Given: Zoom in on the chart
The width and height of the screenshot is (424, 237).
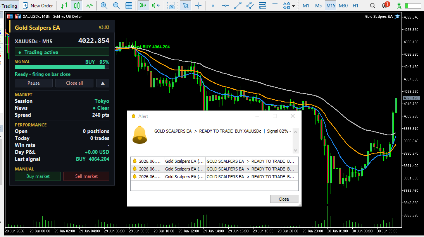Looking at the screenshot, I should (104, 6).
